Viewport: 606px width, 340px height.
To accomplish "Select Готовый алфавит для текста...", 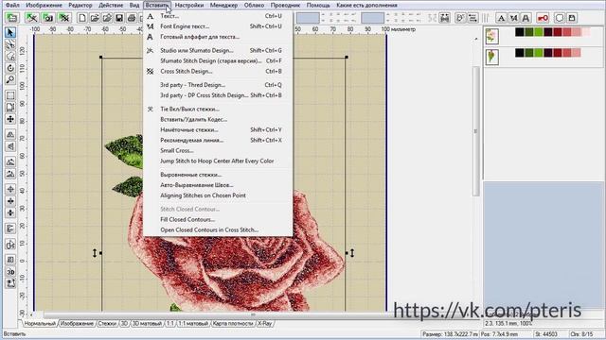I will [218, 37].
